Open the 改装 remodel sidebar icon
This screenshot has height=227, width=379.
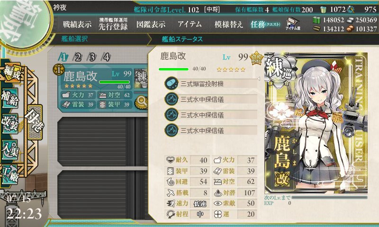click(9, 123)
